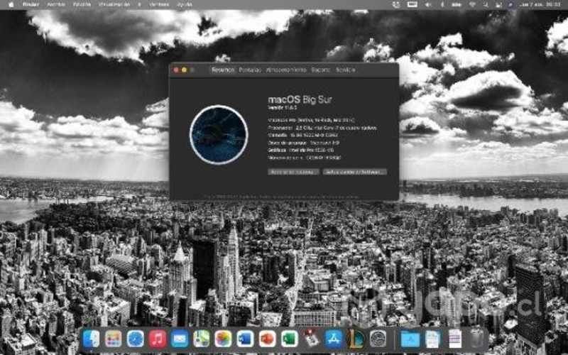Click the Memoria info line
The image size is (568, 355).
(303, 135)
